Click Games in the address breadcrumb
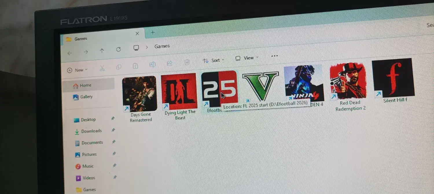 (162, 46)
